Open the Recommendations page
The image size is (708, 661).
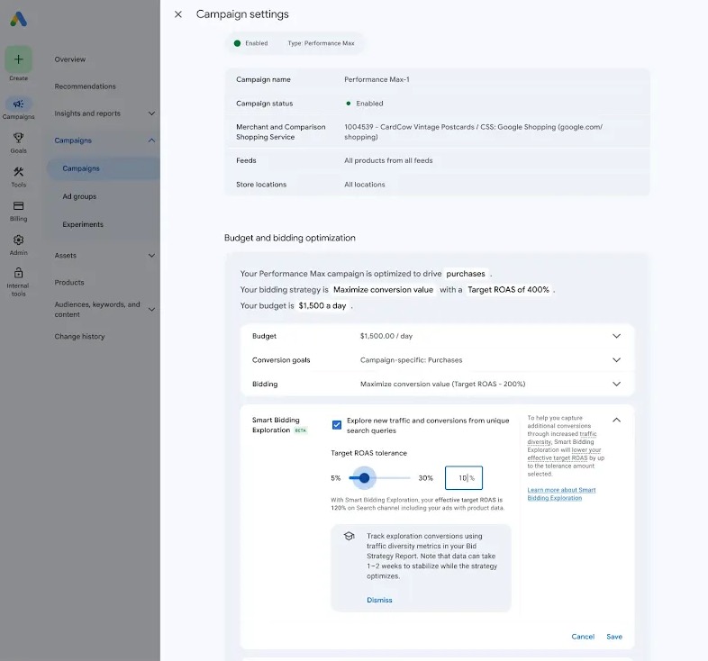pos(85,86)
